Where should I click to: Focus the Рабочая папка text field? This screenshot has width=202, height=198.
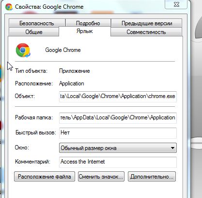point(118,118)
